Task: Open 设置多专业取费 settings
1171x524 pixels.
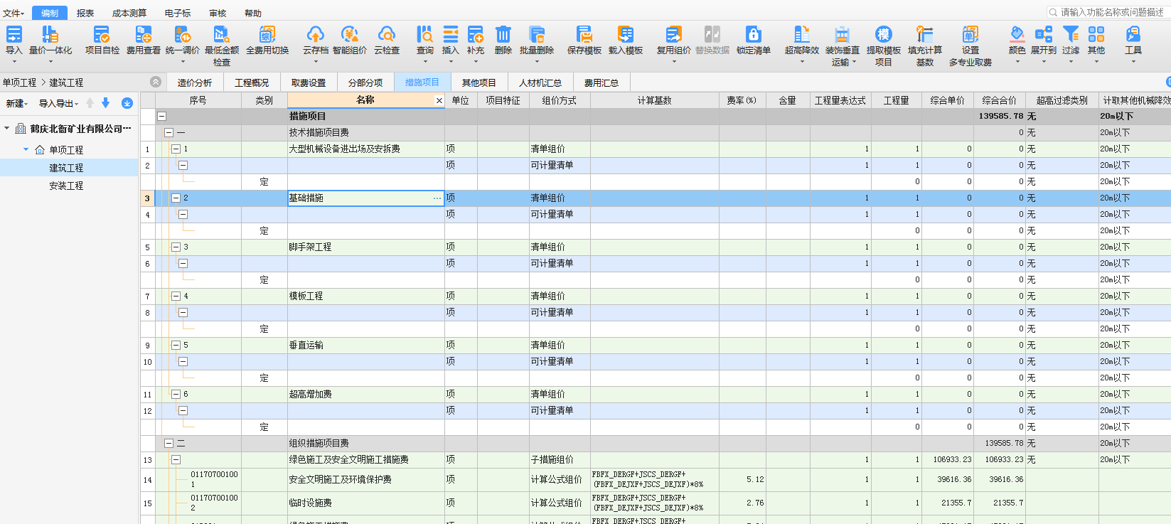Action: [970, 46]
